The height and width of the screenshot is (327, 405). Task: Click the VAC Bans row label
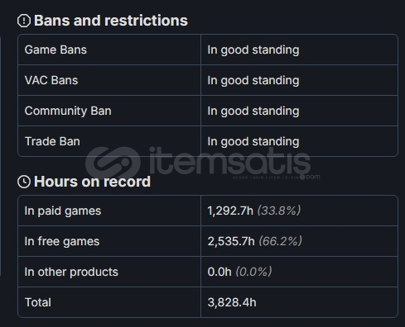(51, 80)
